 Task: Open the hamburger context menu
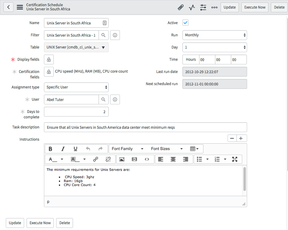[20, 7]
